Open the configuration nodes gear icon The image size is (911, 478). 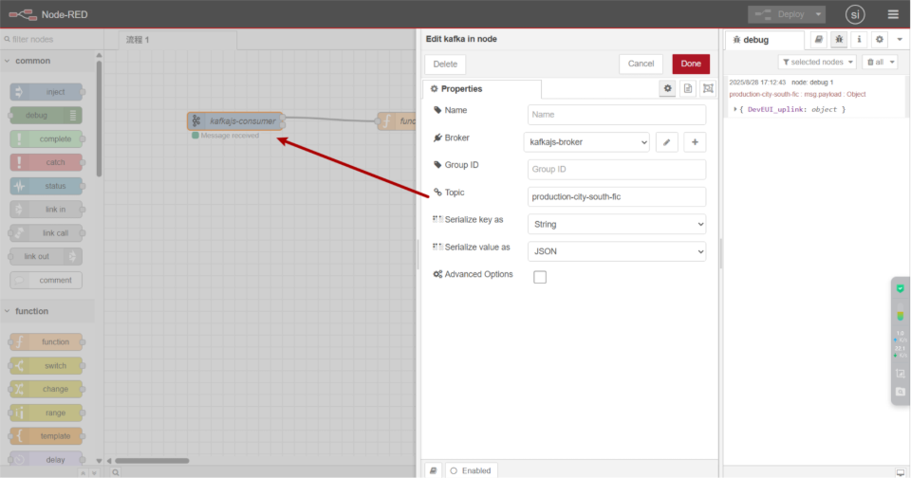click(x=879, y=40)
